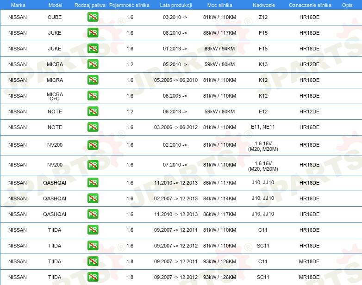
Task: Select the 06.2010 -> cell in JUKE row
Action: 175,33
